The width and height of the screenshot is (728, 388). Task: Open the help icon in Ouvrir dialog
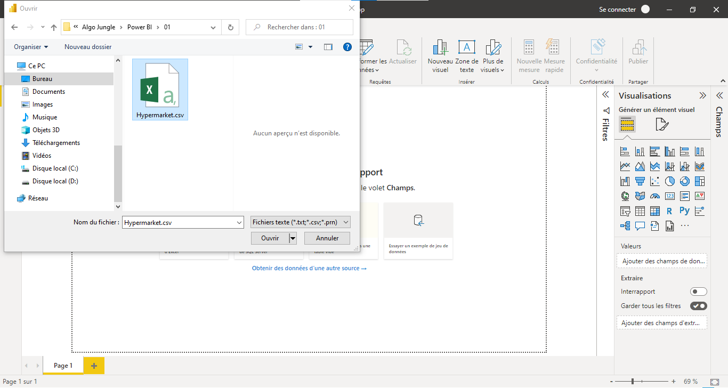pos(347,47)
